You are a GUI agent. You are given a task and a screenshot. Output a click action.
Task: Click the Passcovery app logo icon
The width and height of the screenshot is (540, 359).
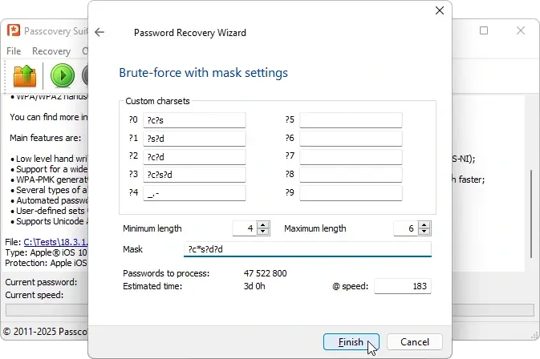coord(13,30)
